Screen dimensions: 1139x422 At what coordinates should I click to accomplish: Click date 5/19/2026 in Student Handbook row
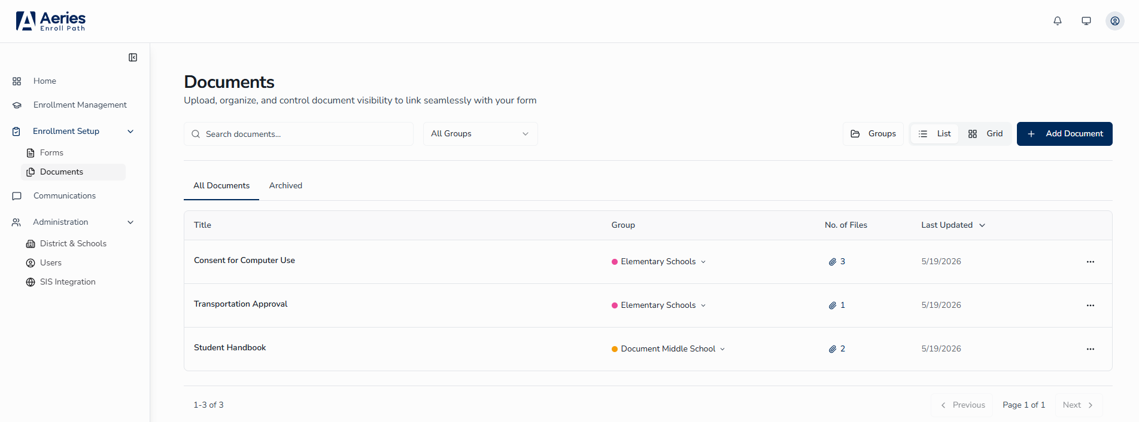pos(941,349)
